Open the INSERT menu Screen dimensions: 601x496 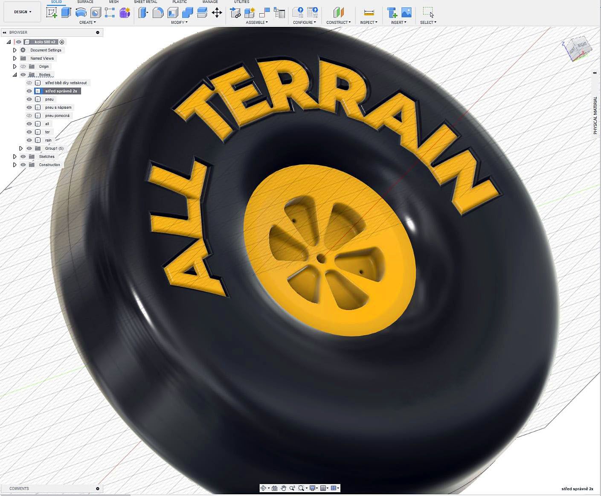[x=398, y=22]
